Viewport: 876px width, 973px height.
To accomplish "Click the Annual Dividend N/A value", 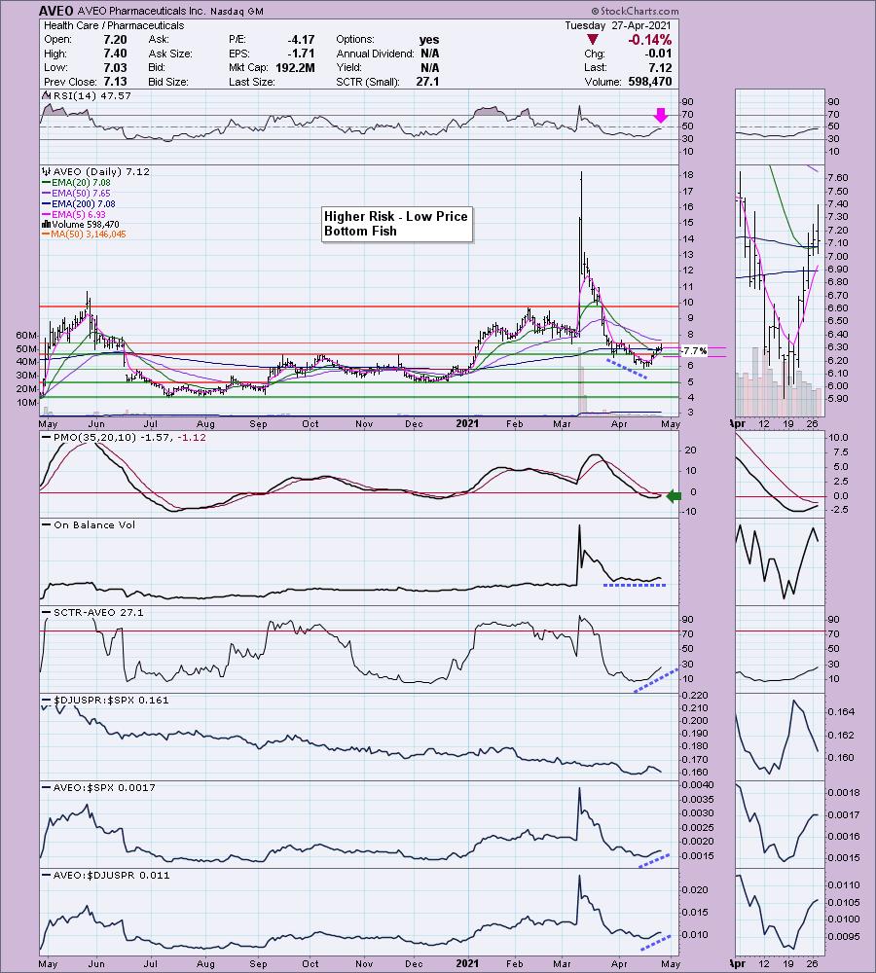I will tap(429, 54).
